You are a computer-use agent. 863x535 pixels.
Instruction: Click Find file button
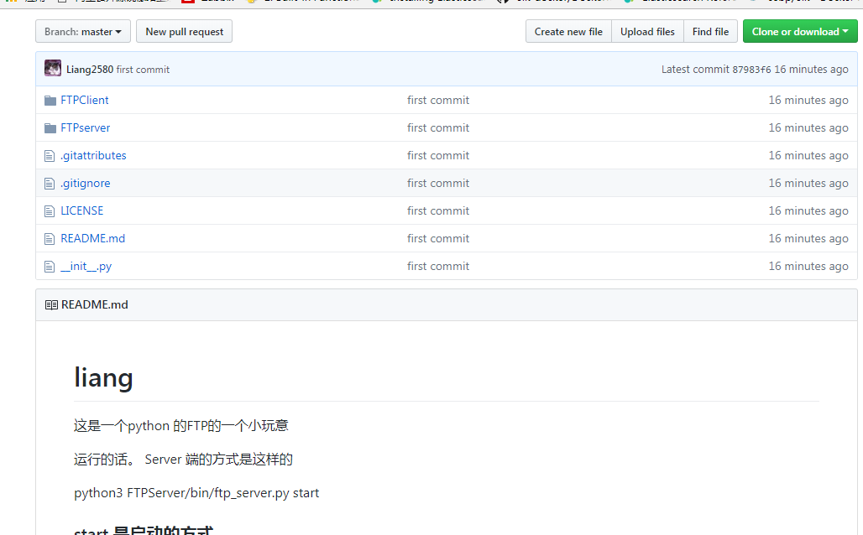pos(710,31)
